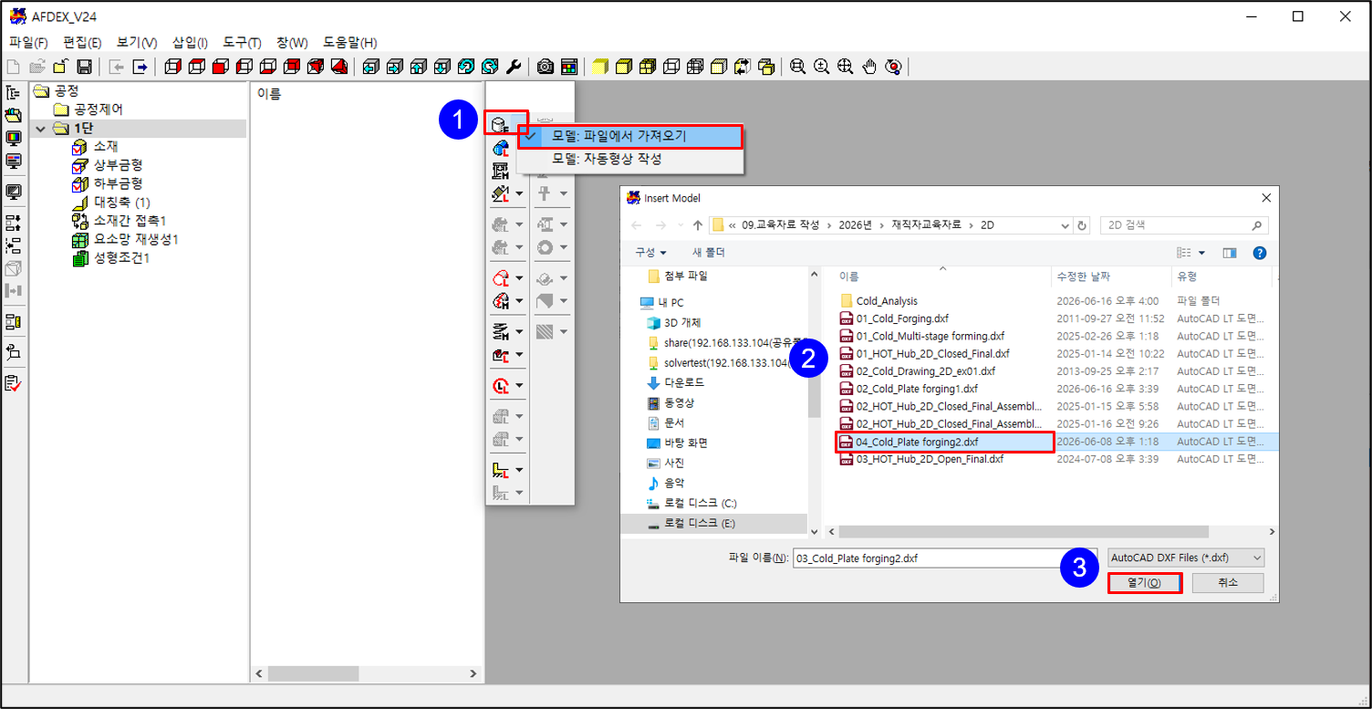Open the address bar history dropdown arrow
Viewport: 1372px width, 709px height.
1065,225
